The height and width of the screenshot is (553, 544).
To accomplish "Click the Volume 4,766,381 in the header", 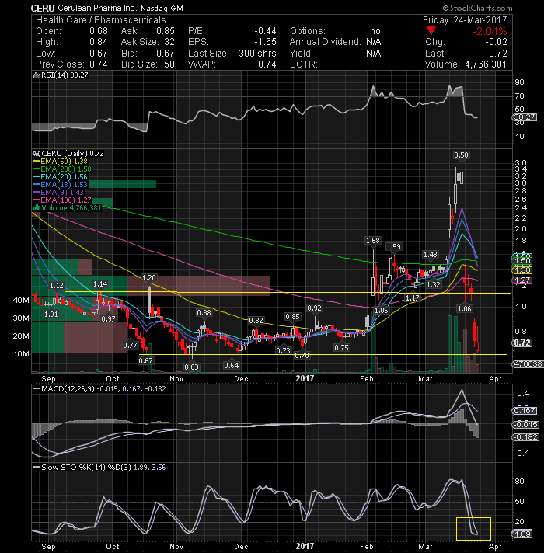I will (466, 64).
